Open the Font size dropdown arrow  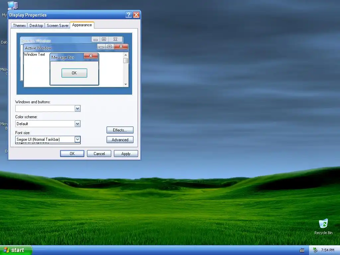(x=77, y=139)
